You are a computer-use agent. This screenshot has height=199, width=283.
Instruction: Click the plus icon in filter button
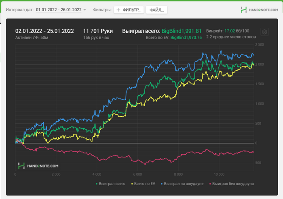118,10
